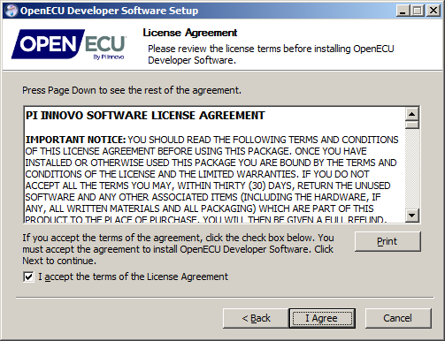
Task: Minimize the setup window
Action: (403, 11)
